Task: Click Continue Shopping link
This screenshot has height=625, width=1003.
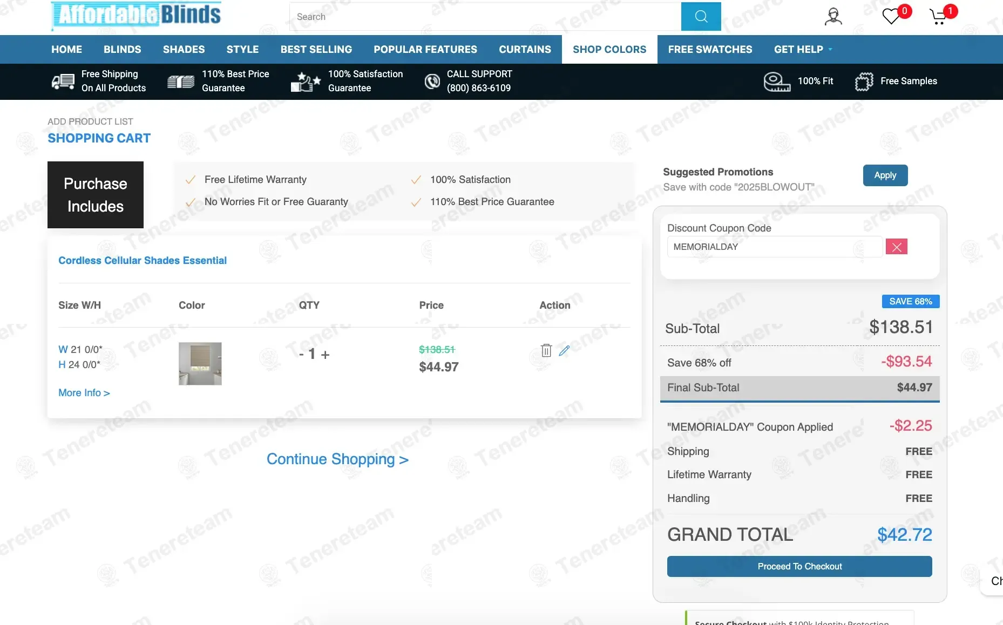Action: (x=337, y=459)
